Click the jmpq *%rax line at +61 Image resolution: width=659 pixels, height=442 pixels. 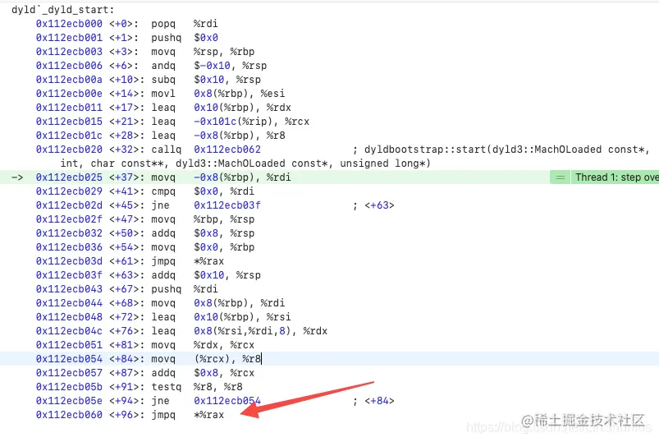130,261
